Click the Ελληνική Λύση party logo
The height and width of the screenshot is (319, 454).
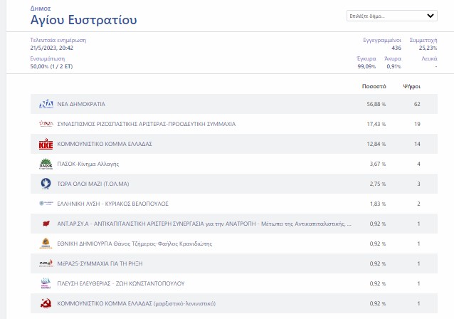tap(46, 204)
